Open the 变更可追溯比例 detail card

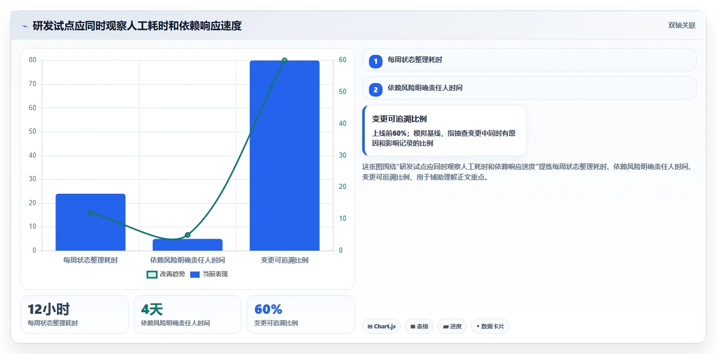click(x=444, y=131)
